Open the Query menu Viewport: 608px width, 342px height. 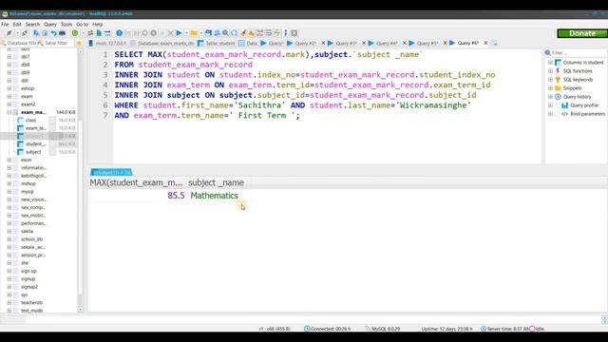[50, 24]
